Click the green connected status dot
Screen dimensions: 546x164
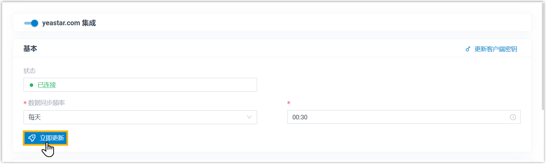(31, 85)
